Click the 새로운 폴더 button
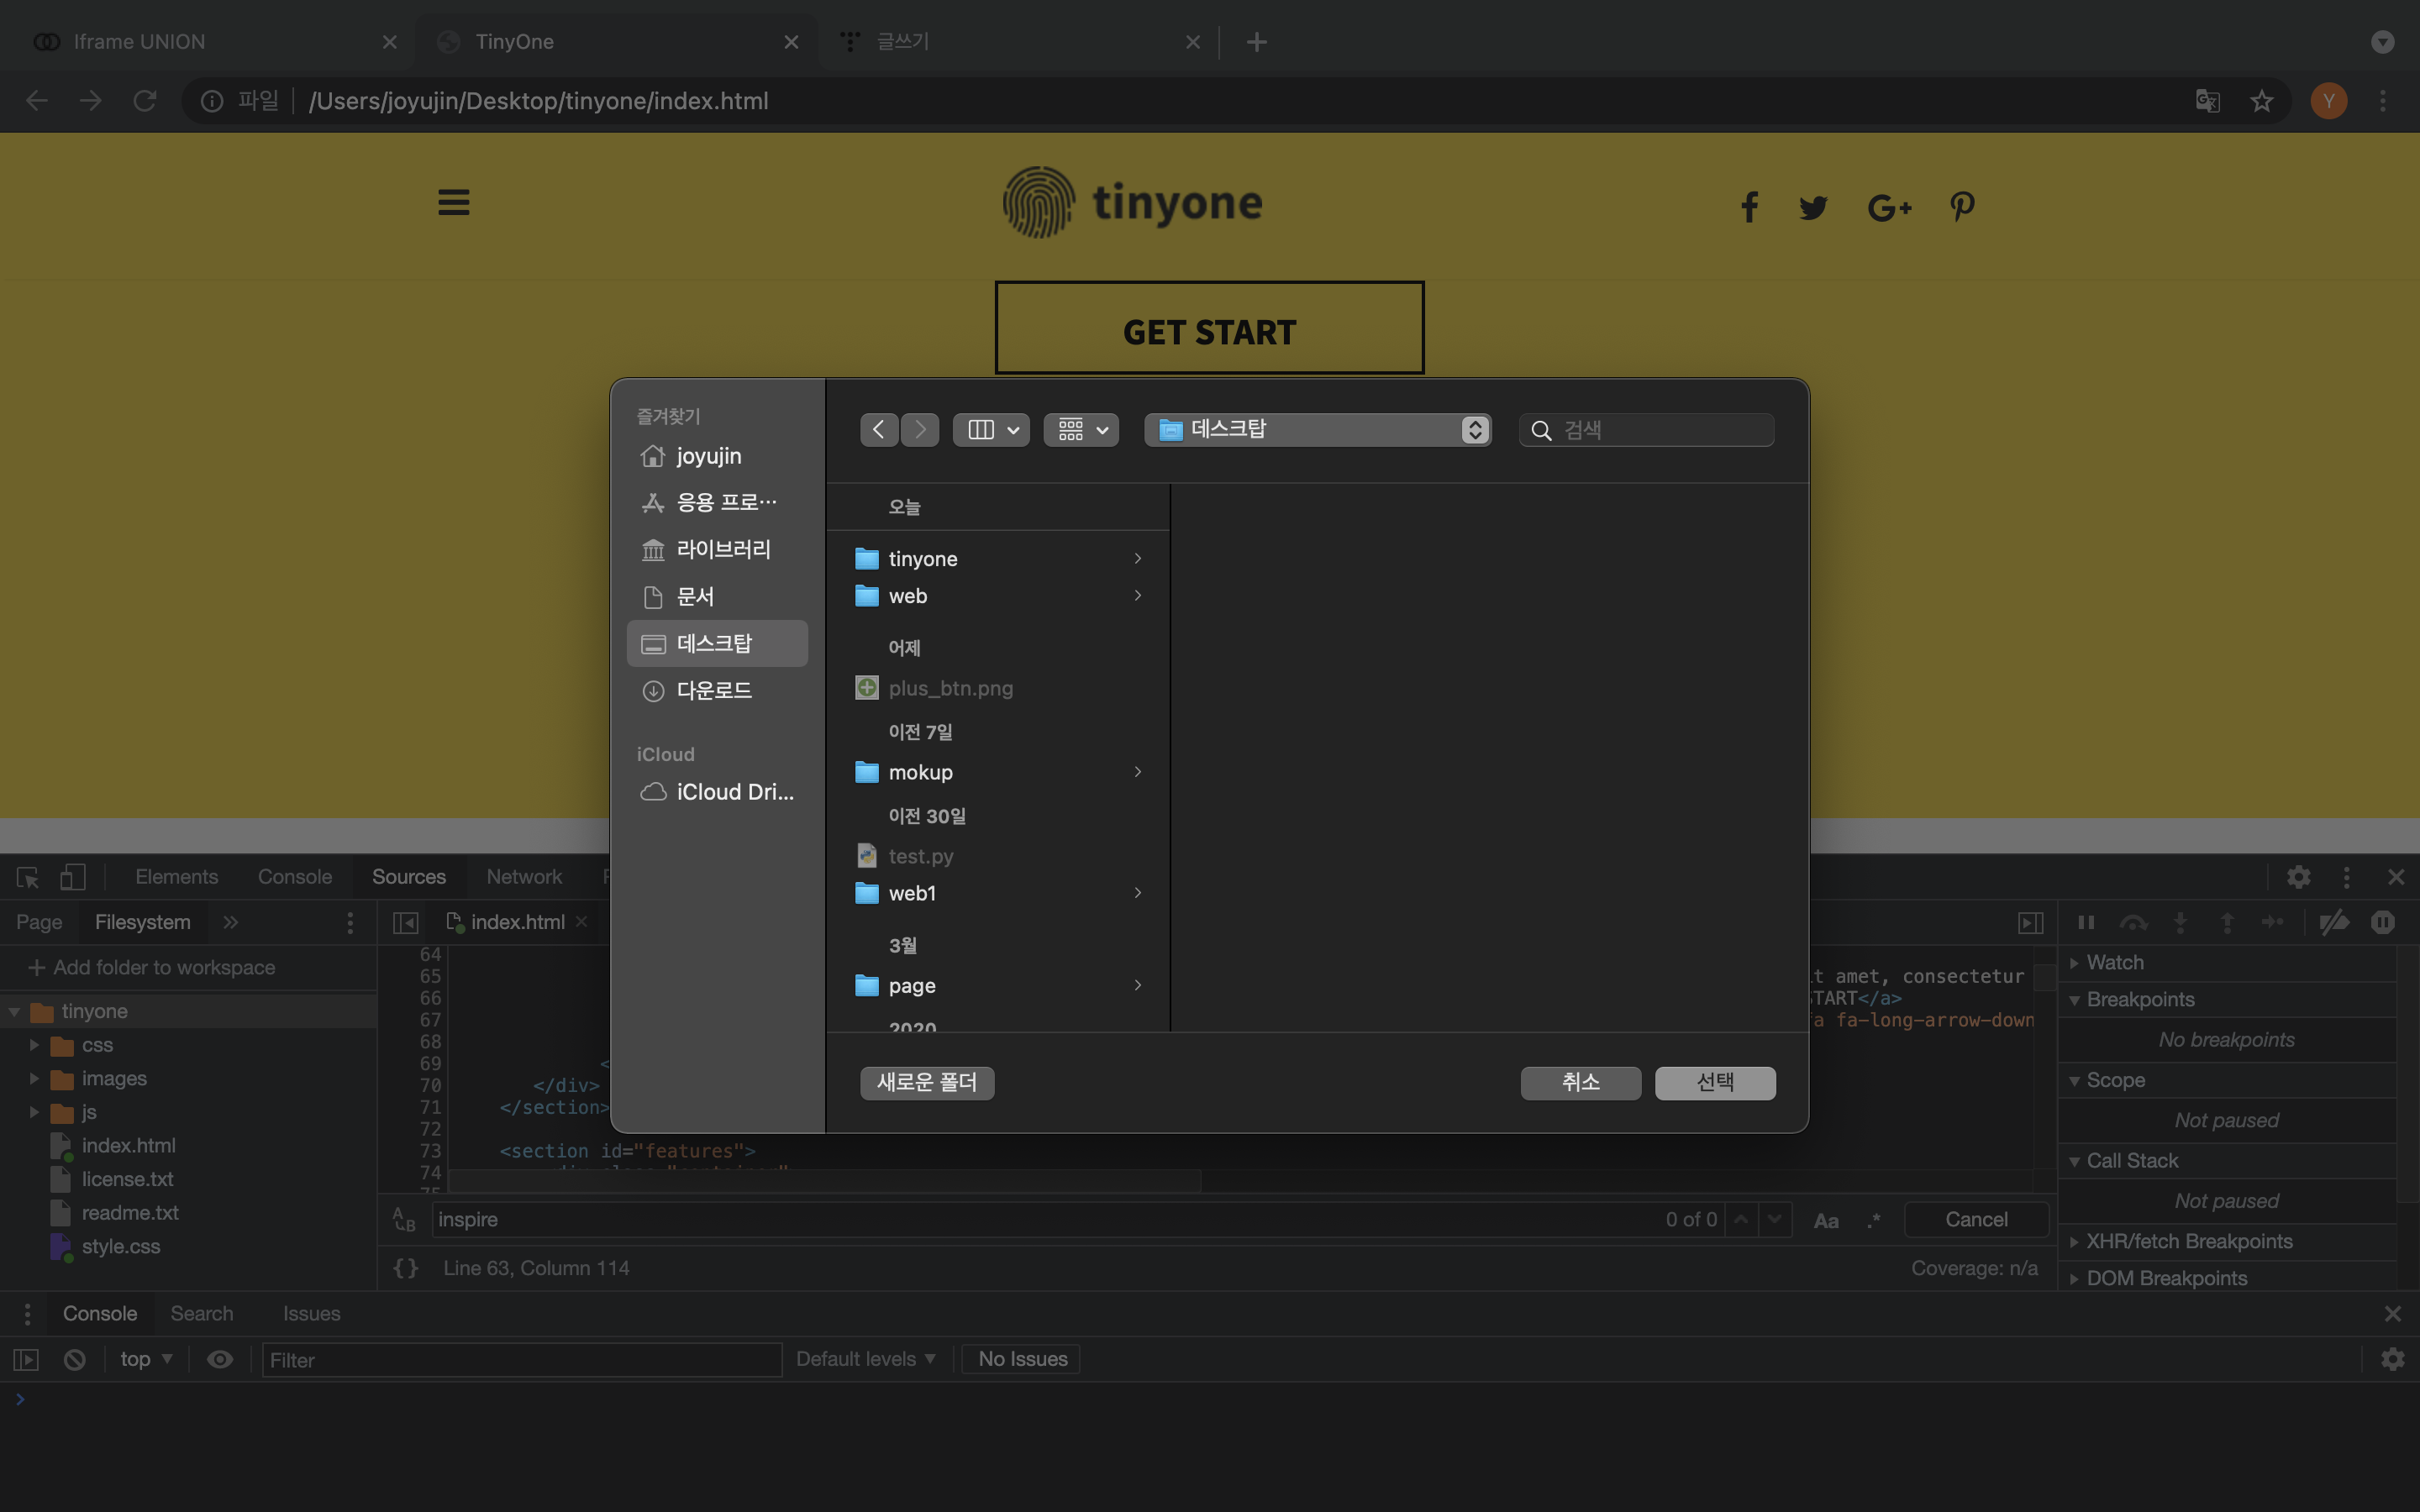 (926, 1082)
